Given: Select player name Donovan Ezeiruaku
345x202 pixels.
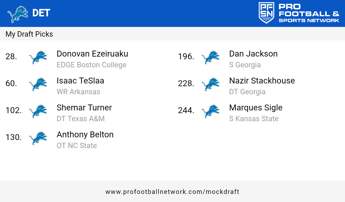Looking at the screenshot, I should (92, 54).
